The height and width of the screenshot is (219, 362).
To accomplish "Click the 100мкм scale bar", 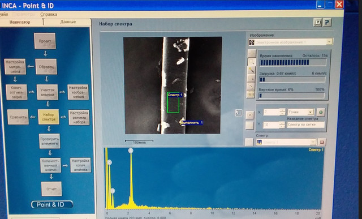I will 139,141.
